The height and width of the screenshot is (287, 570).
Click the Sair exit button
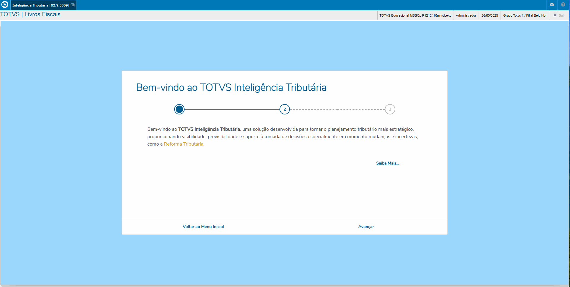[559, 15]
